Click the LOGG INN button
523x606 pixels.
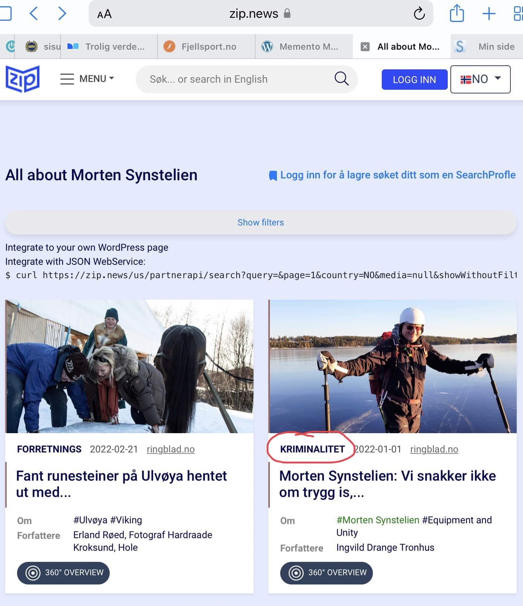(x=414, y=79)
